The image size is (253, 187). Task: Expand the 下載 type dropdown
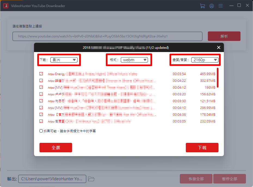[x=64, y=60]
